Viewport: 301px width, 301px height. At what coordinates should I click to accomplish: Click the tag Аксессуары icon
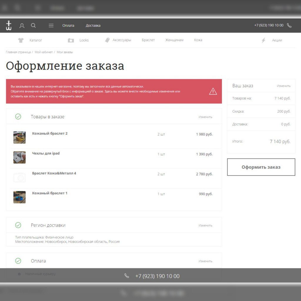pos(107,40)
